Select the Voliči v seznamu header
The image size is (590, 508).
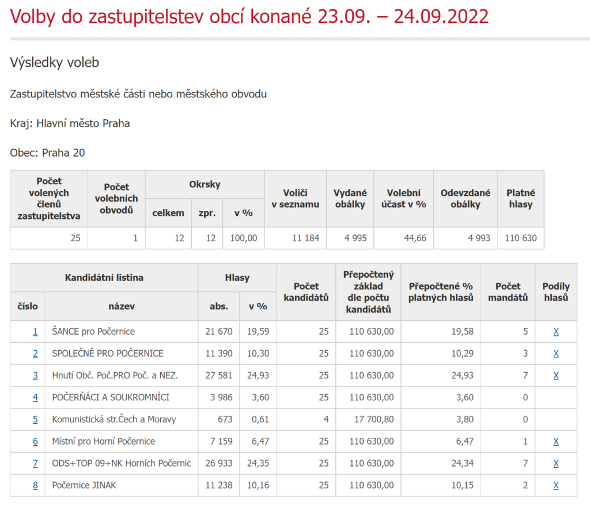(x=296, y=199)
